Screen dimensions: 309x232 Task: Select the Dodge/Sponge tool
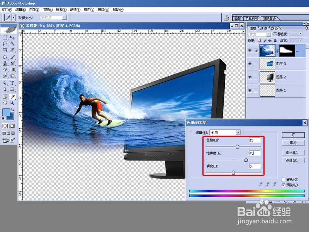tap(12, 75)
